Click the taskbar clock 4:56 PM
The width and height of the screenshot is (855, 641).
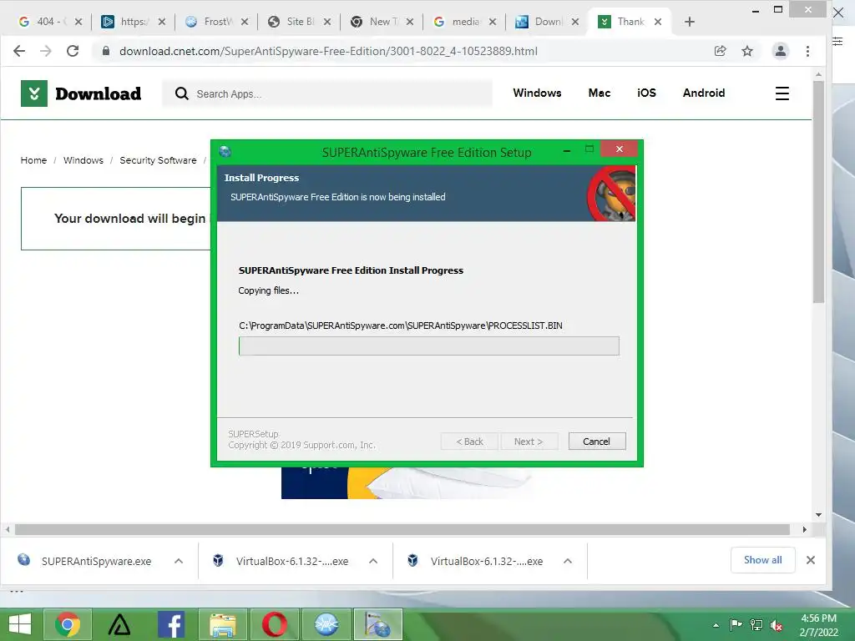tap(818, 618)
